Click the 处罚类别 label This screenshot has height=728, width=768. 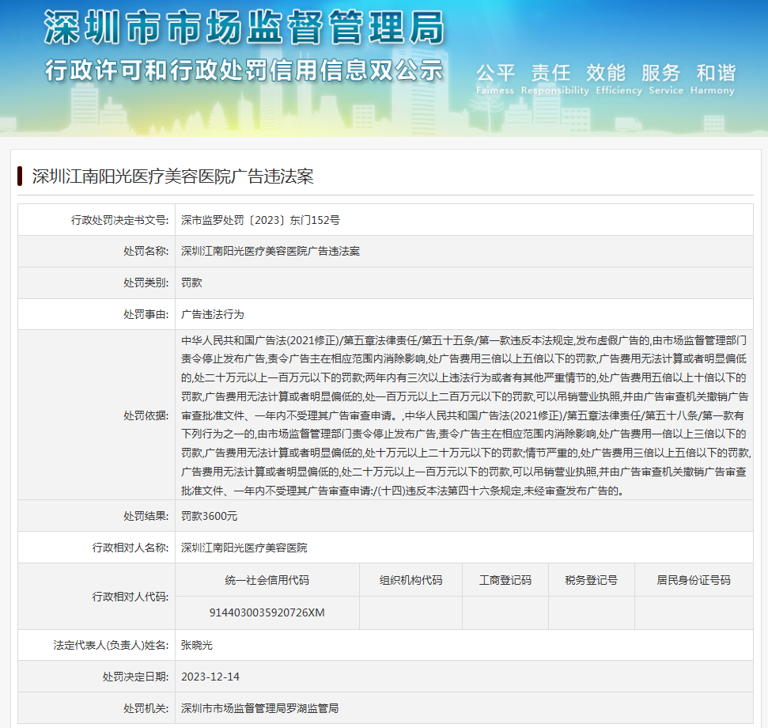[146, 282]
